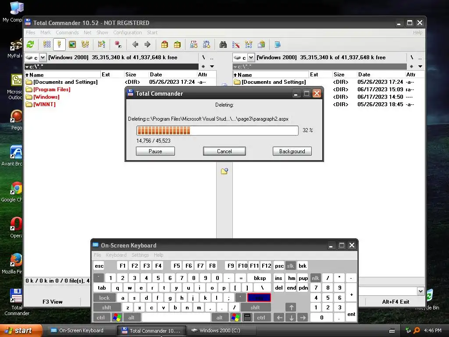Sort right panel by Date column
This screenshot has height=337, width=449.
point(381,75)
